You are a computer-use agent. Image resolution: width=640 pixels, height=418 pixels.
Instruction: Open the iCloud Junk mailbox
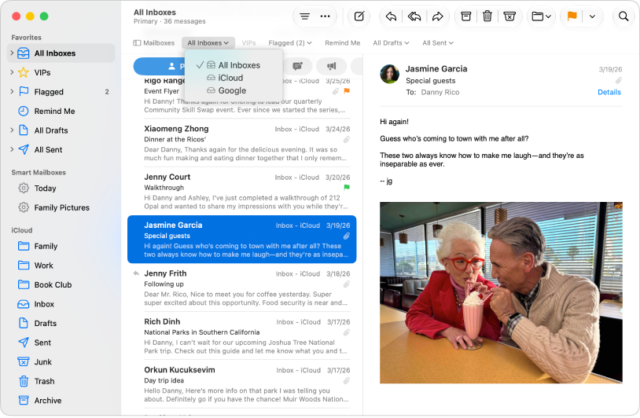pos(61,362)
